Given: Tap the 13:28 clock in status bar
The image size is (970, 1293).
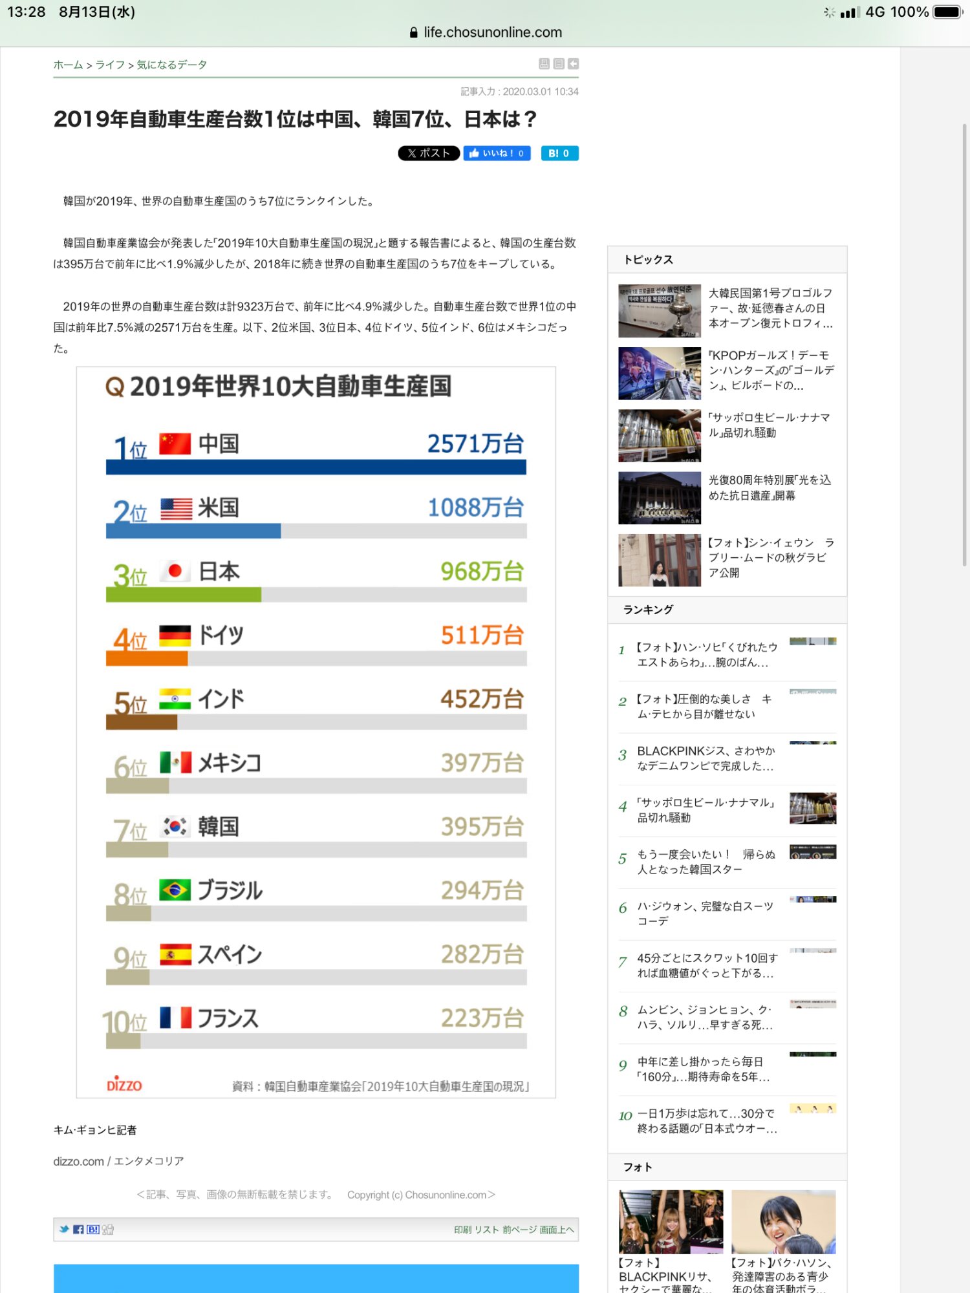Looking at the screenshot, I should pyautogui.click(x=27, y=12).
